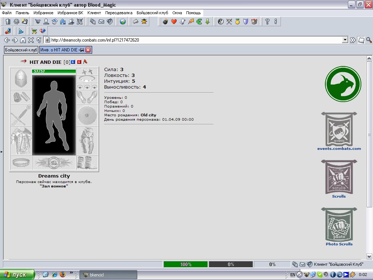Expand the address bar URL dropdown
Image resolution: width=373 pixels, height=280 pixels.
coord(345,40)
